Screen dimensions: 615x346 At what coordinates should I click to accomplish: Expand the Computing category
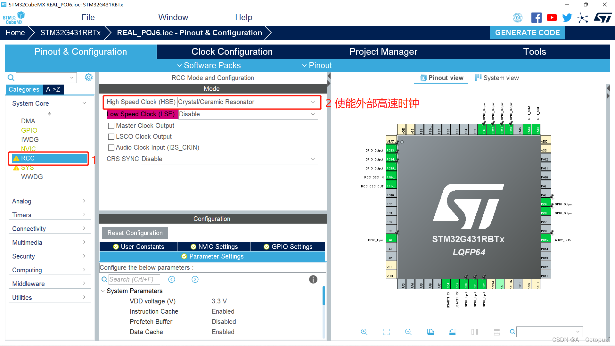coord(49,270)
